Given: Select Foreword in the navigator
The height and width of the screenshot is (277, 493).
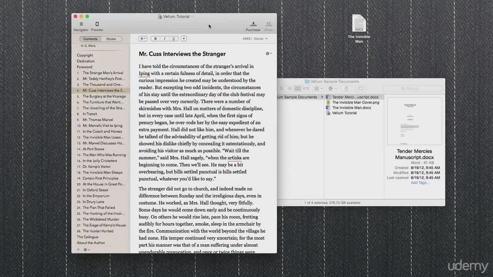Looking at the screenshot, I should point(84,67).
